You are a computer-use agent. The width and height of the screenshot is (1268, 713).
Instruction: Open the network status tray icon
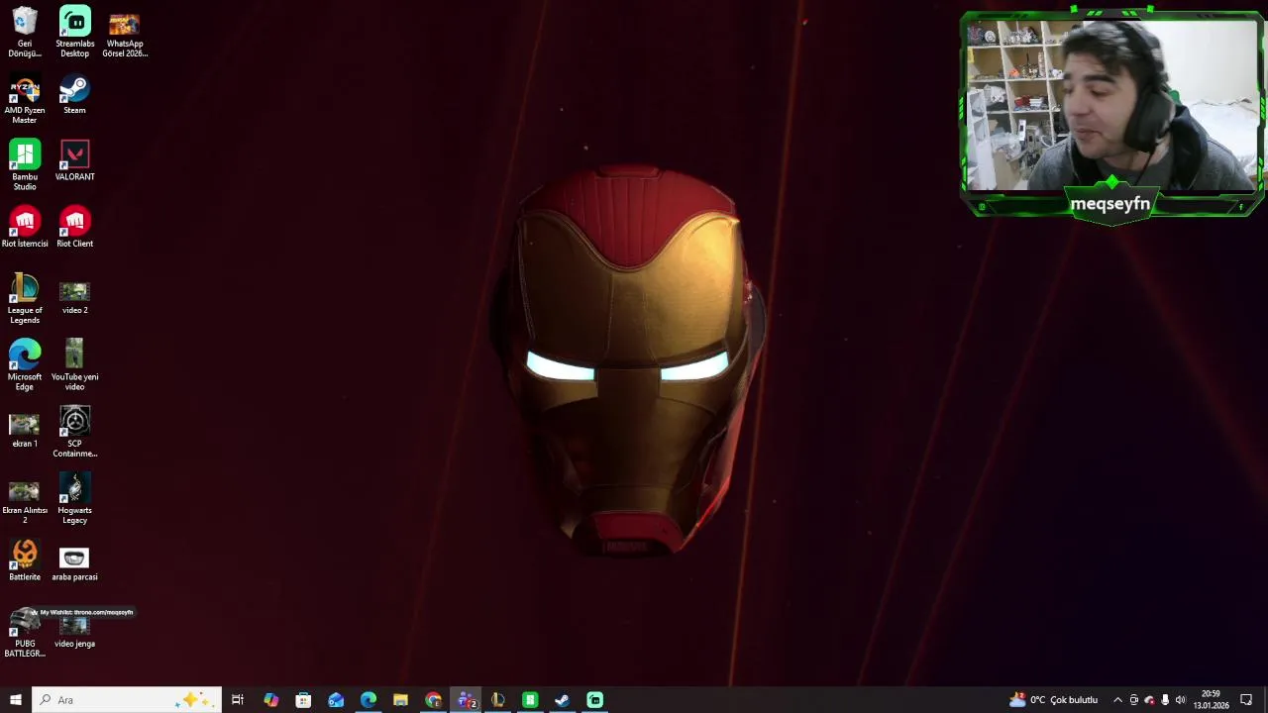tap(1149, 700)
